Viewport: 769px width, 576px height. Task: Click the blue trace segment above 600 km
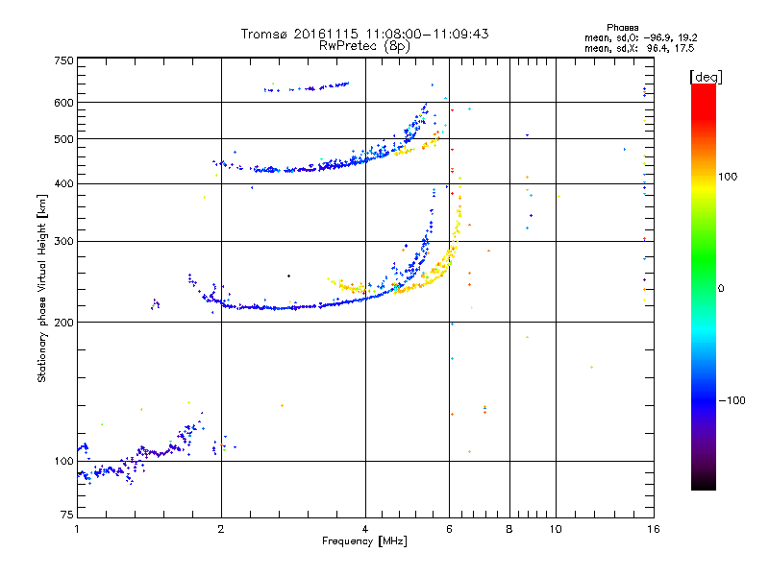click(307, 87)
